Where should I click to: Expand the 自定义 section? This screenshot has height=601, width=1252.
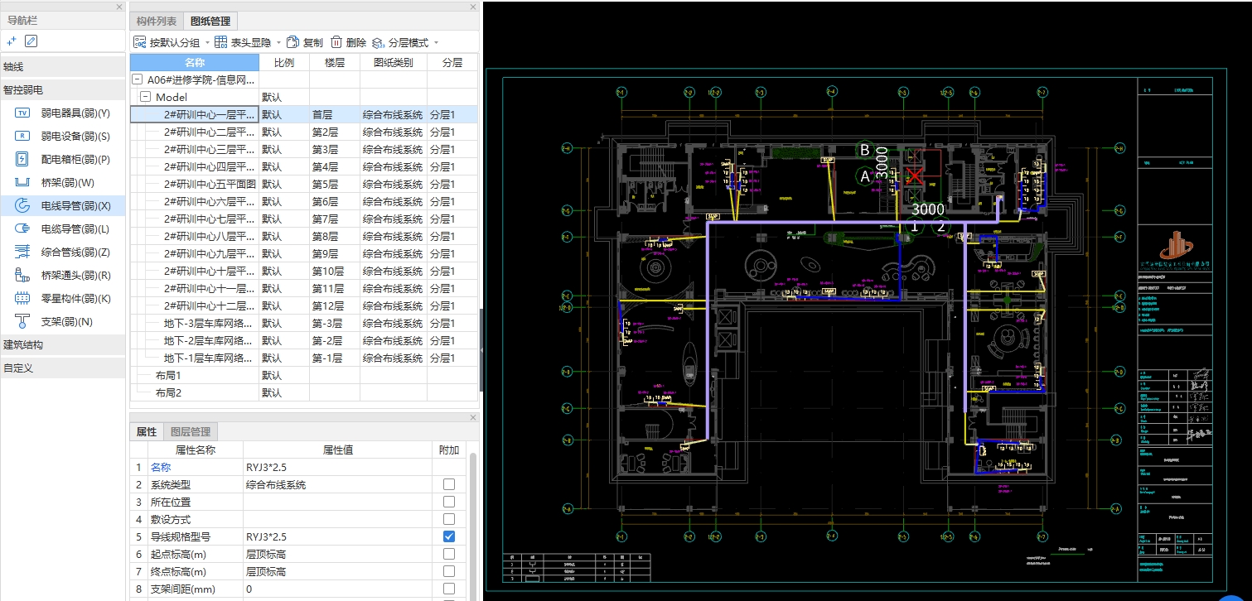tap(63, 368)
